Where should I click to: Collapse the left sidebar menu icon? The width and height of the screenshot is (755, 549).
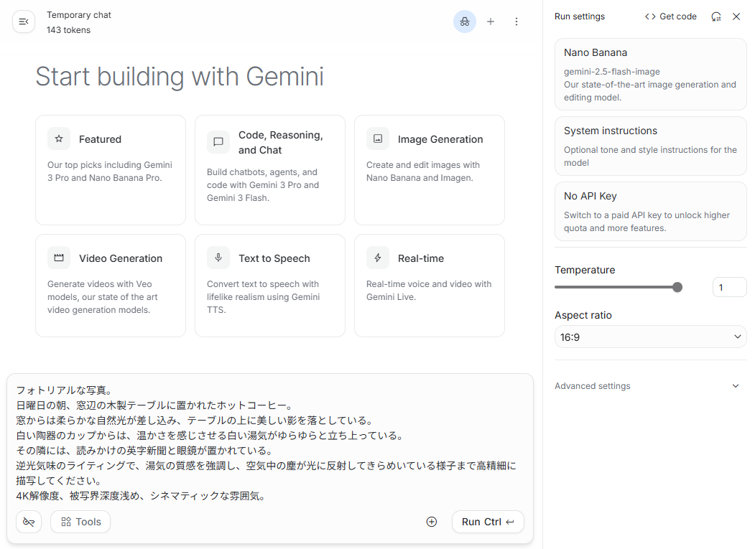click(24, 22)
